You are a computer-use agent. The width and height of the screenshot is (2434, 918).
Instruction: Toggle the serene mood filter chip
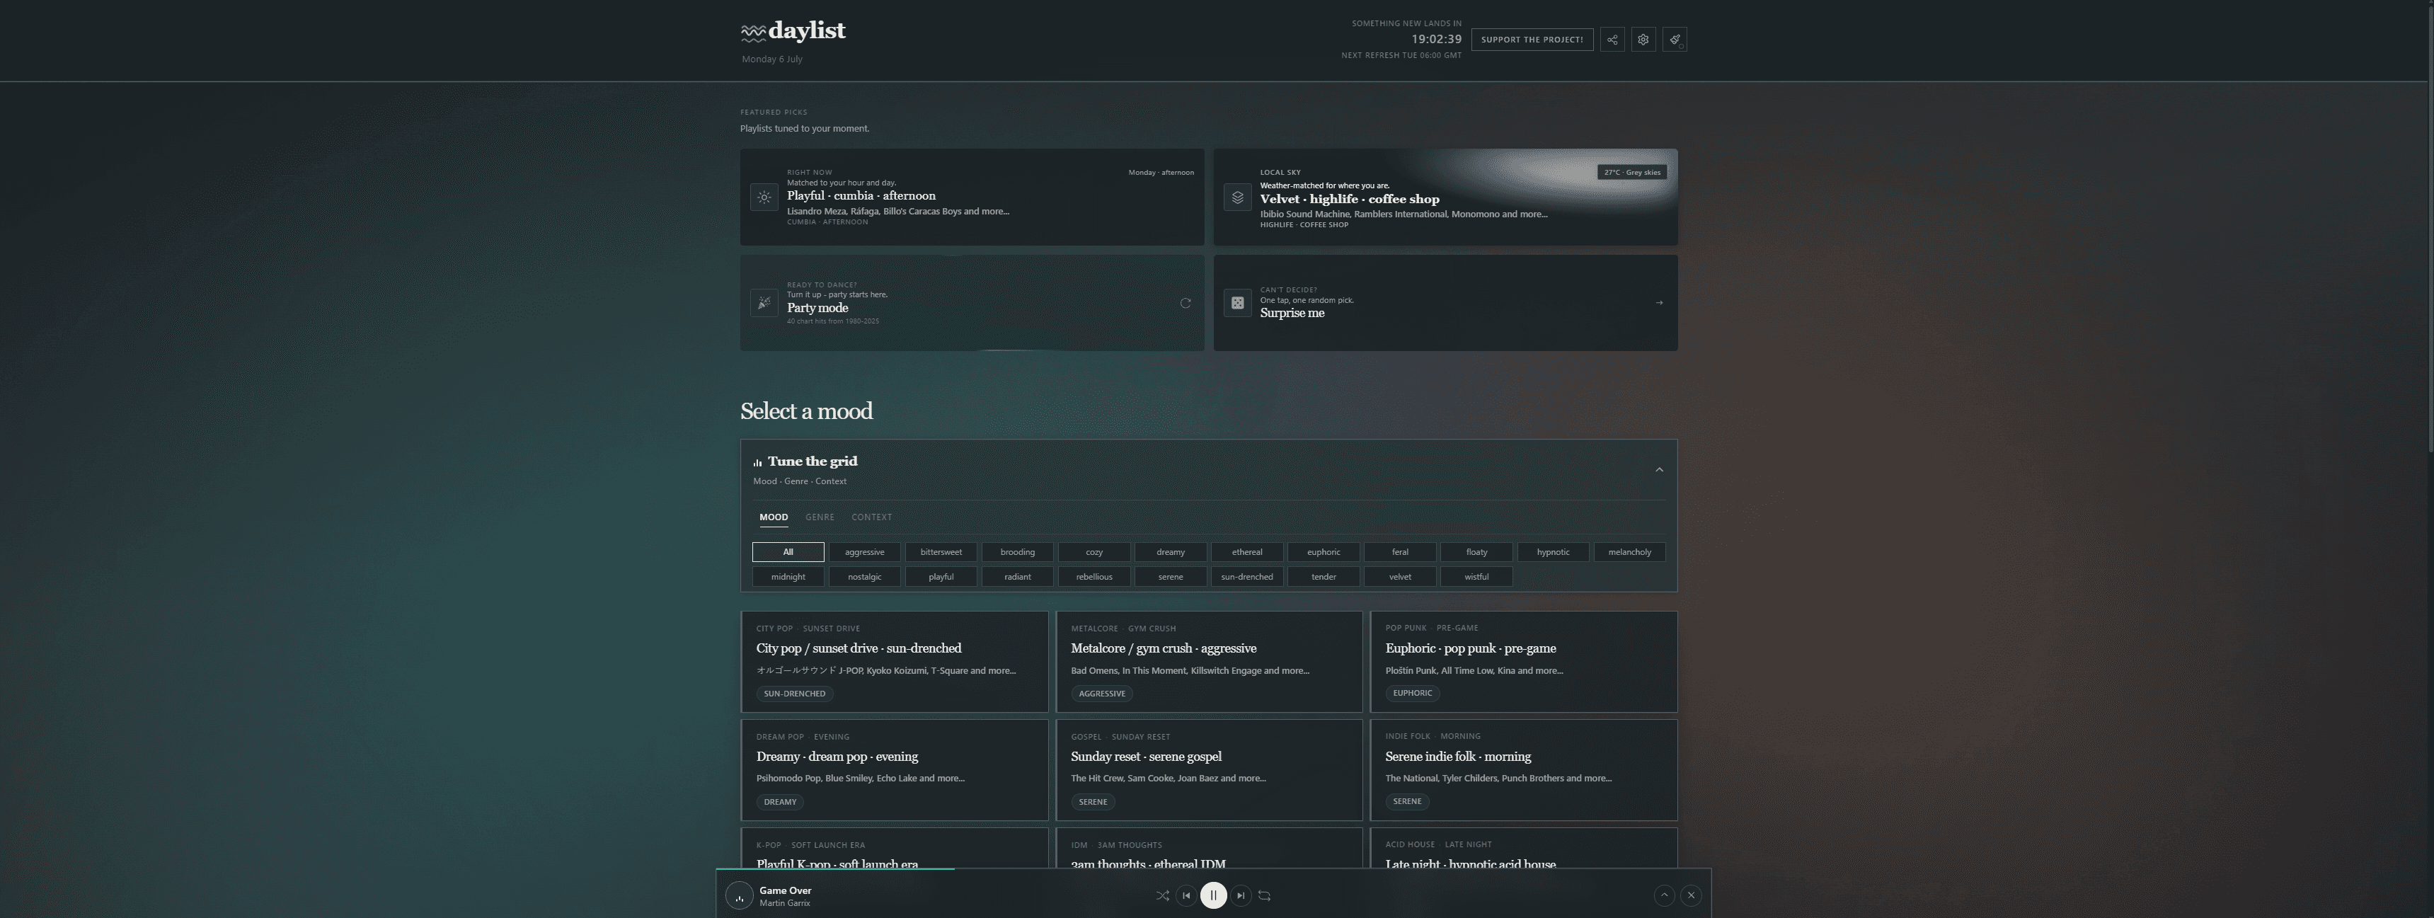(1171, 577)
